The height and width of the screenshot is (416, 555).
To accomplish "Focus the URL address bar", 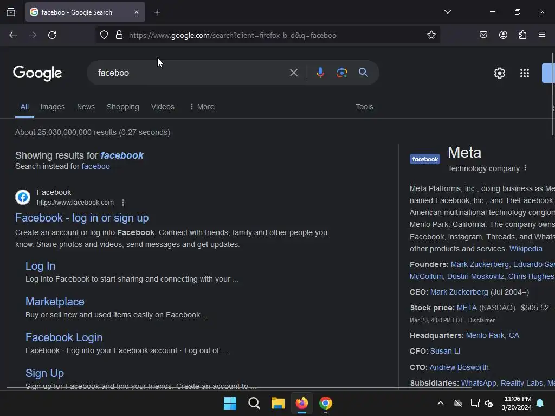I will [269, 35].
